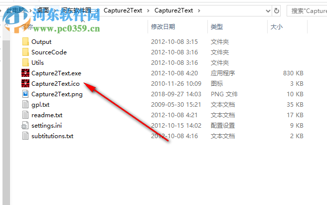Click the PNG 文件 type cell

tap(224, 94)
